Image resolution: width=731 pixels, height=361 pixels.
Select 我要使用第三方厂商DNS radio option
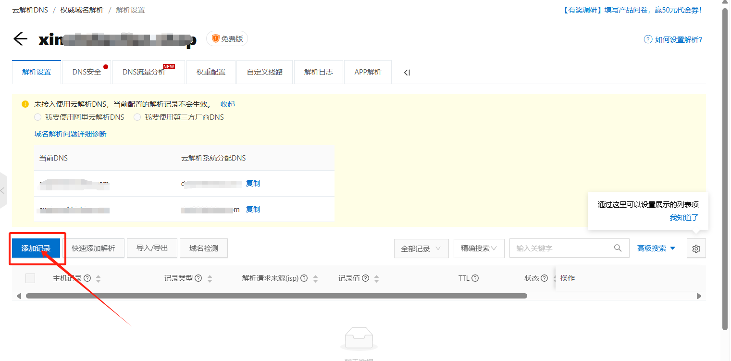(x=137, y=117)
